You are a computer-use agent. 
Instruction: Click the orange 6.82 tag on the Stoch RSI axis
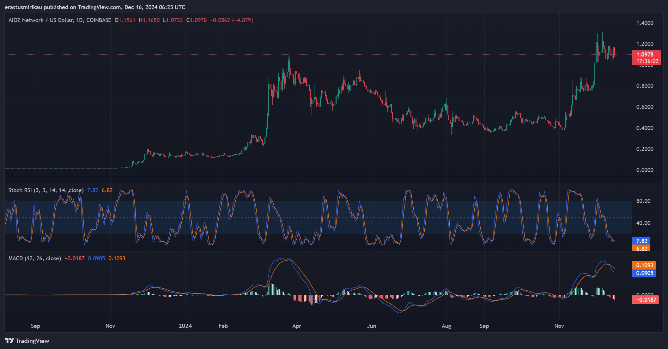641,248
